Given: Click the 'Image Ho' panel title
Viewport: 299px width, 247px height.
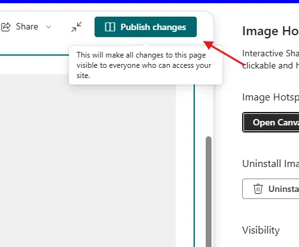Looking at the screenshot, I should coord(270,31).
